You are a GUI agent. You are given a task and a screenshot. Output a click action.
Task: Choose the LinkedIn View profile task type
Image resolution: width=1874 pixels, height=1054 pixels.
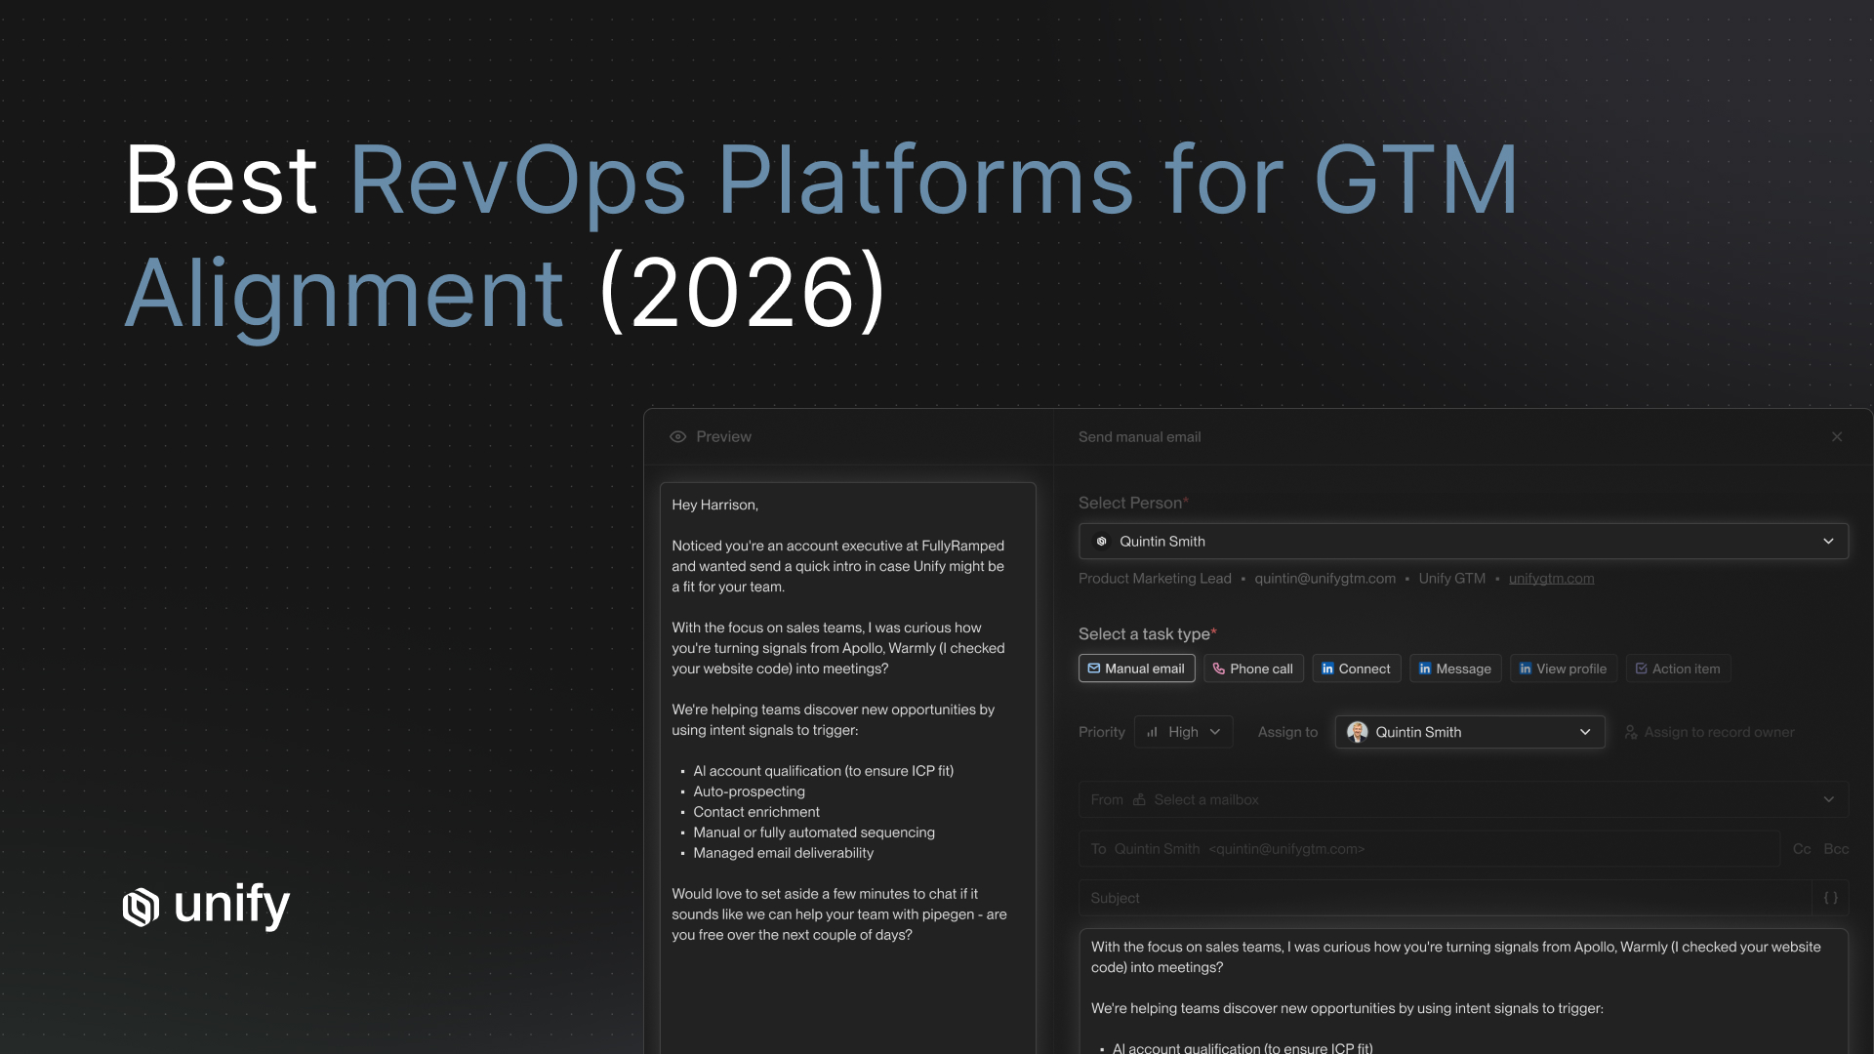pos(1563,669)
